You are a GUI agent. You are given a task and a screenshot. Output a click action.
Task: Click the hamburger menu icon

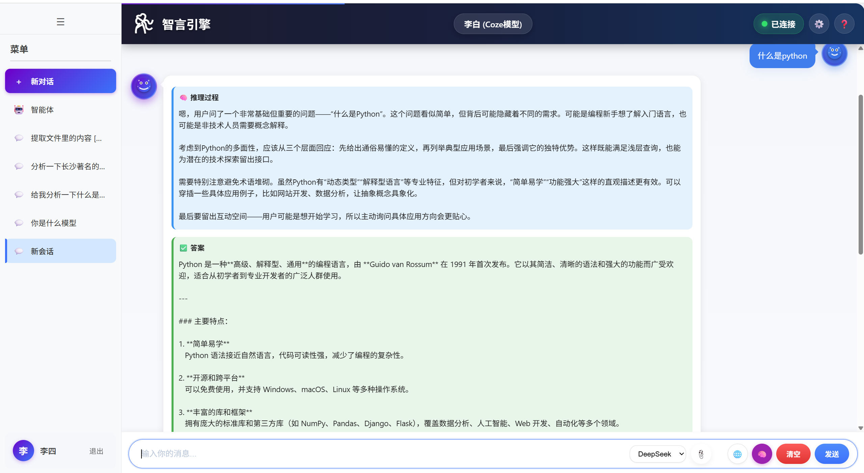click(60, 22)
